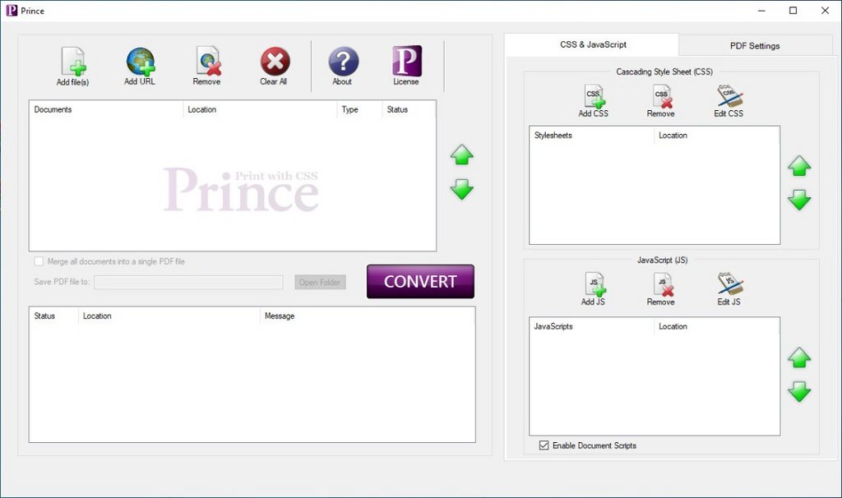Click Status column header in documents list
This screenshot has height=498, width=842.
(408, 109)
